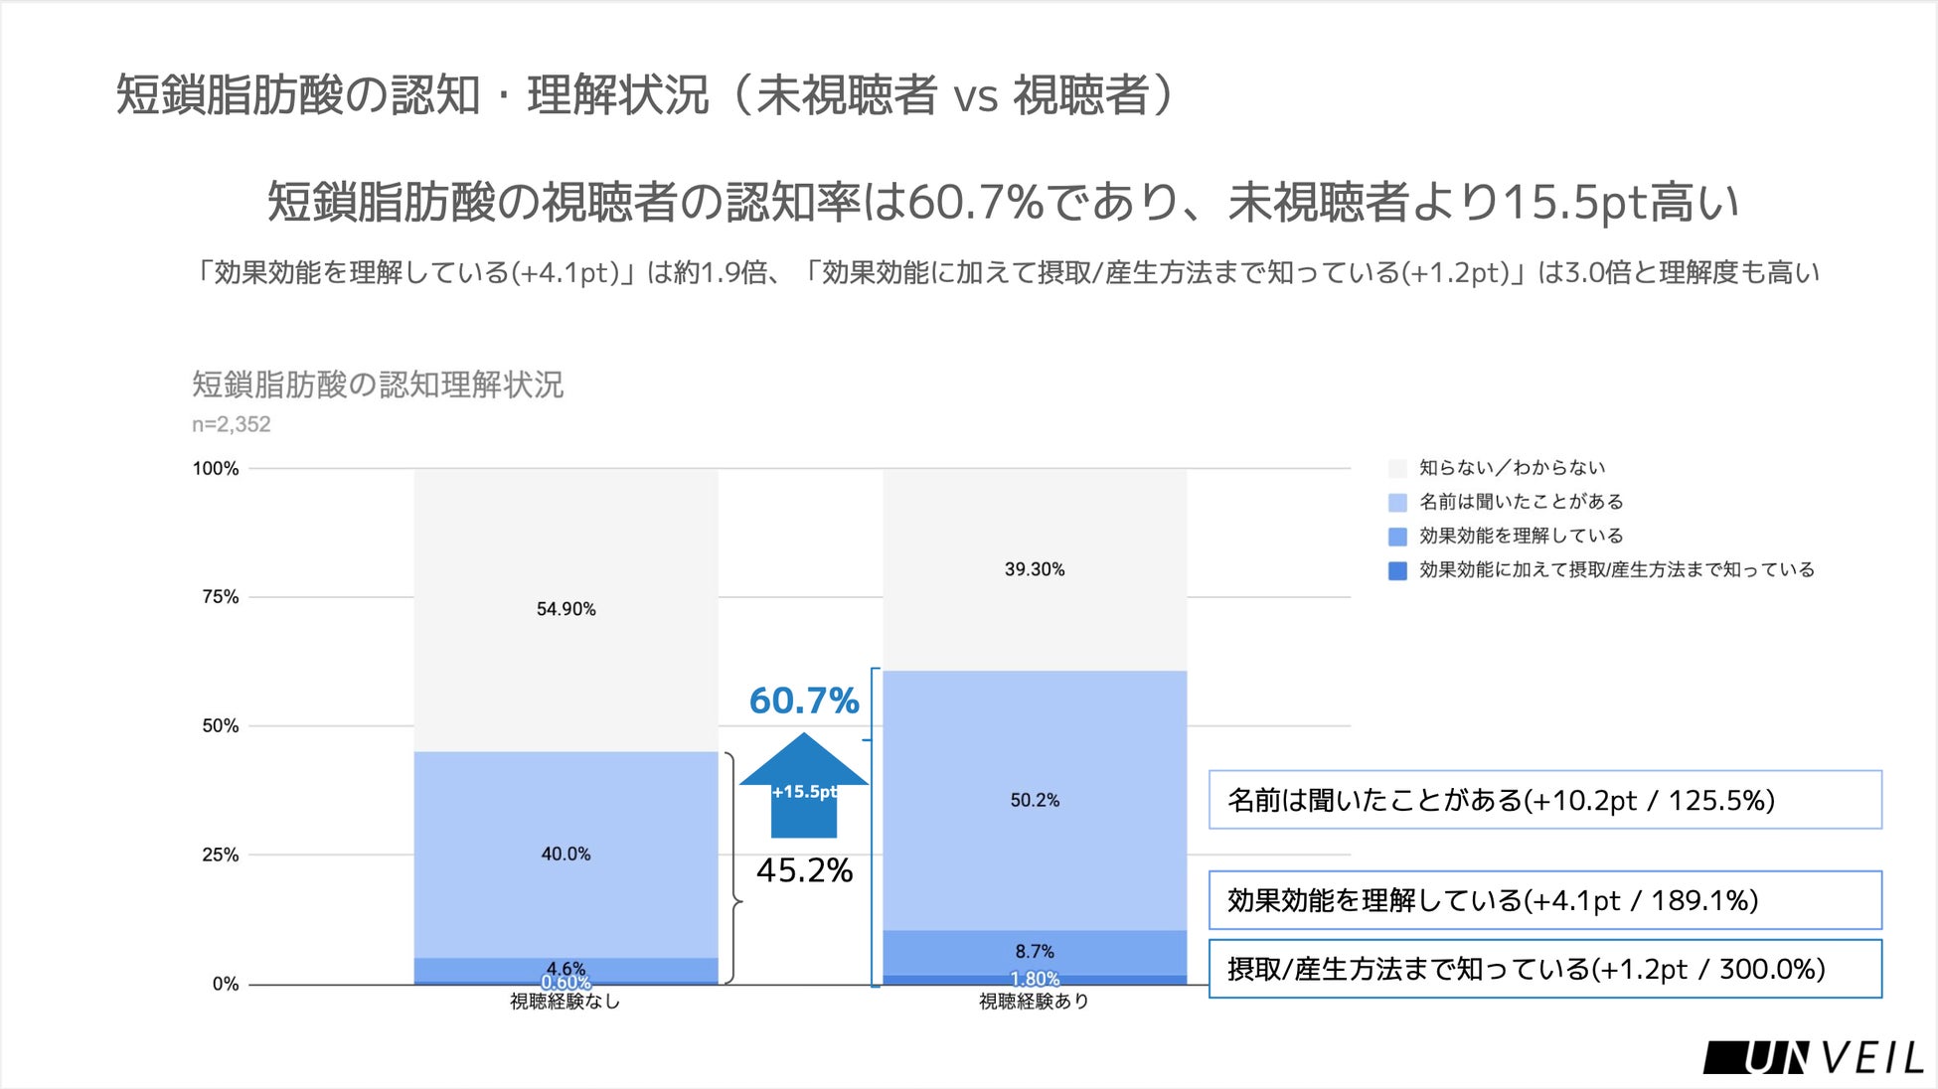This screenshot has width=1938, height=1089.
Task: Select the 名前は聞いたことがある(+10.2pt / 125.5%) callout box
Action: pos(1544,800)
